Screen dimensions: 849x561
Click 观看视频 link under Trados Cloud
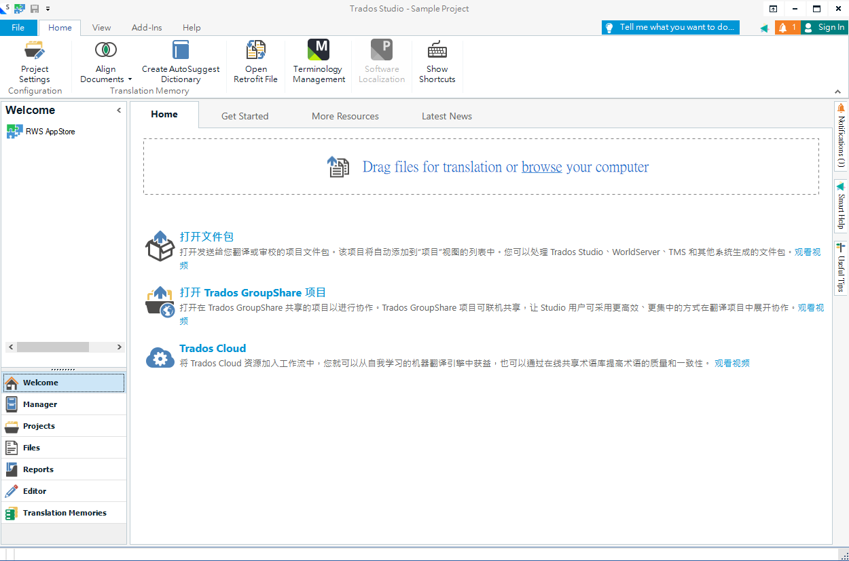click(x=732, y=364)
